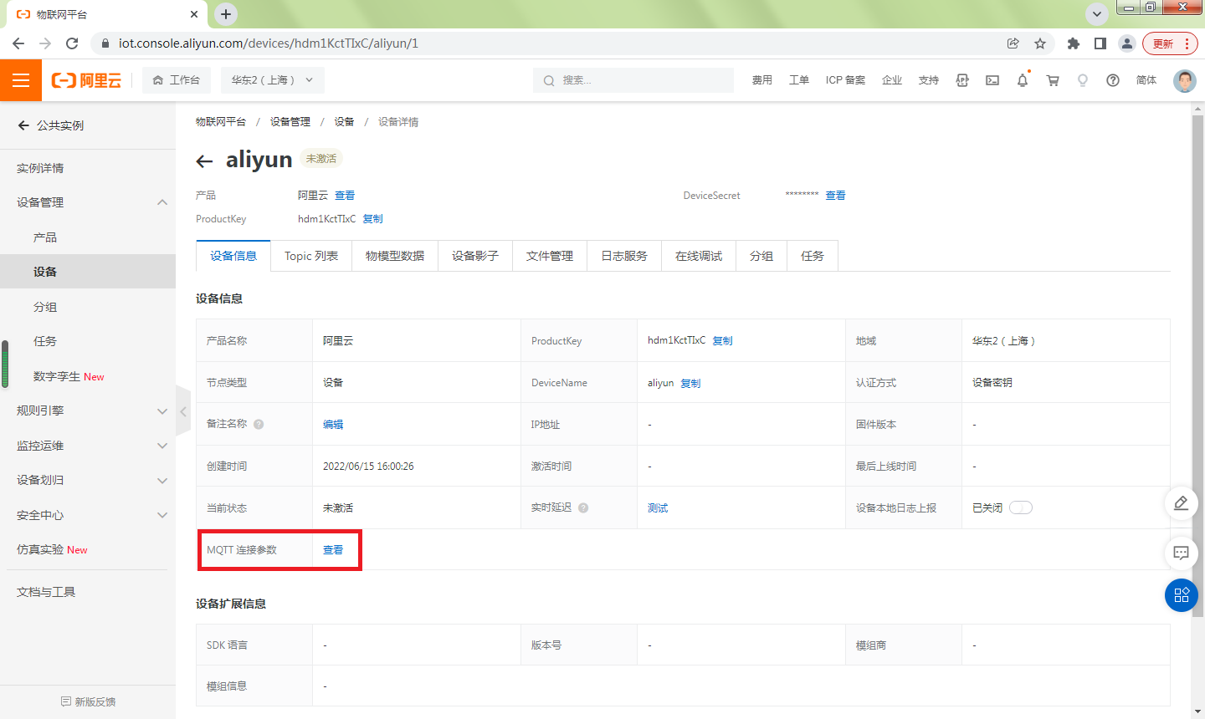Switch to the Topic 列表 tab
This screenshot has height=719, width=1205.
pos(311,256)
